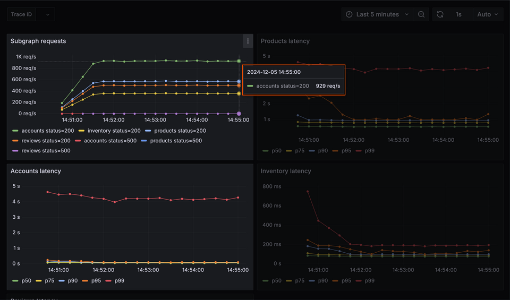Toggle p90 in Inventory latency legend
Viewport: 510px width, 300px height.
click(x=323, y=280)
